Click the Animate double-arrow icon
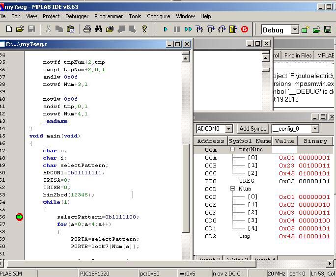Viewport: 336px width, 277px height. click(x=188, y=29)
